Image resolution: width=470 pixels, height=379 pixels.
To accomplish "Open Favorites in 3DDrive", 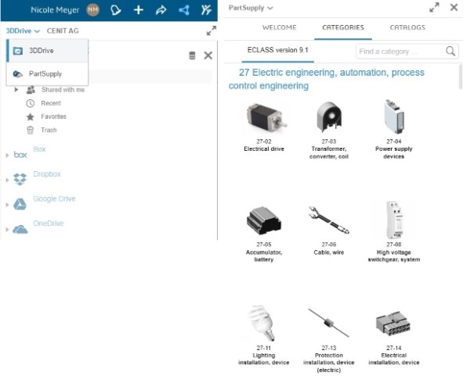I will click(53, 116).
